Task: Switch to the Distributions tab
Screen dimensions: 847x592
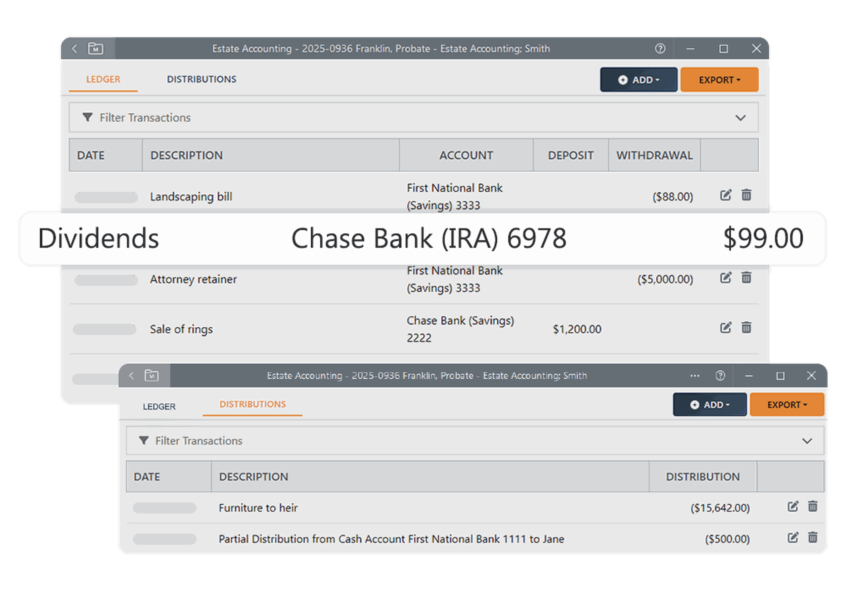Action: coord(202,79)
